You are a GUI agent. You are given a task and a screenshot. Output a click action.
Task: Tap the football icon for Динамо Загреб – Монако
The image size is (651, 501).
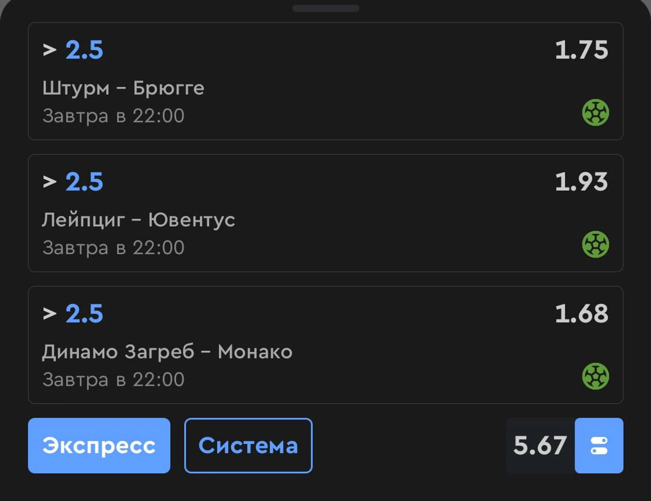tap(595, 376)
